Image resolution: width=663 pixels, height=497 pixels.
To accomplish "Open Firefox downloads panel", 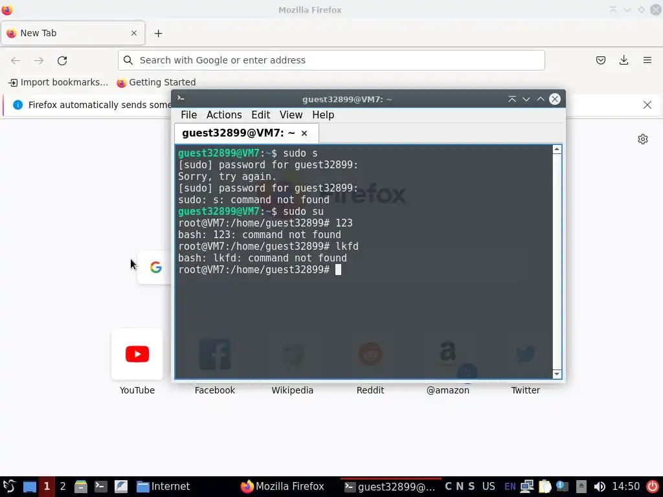I will tap(624, 60).
